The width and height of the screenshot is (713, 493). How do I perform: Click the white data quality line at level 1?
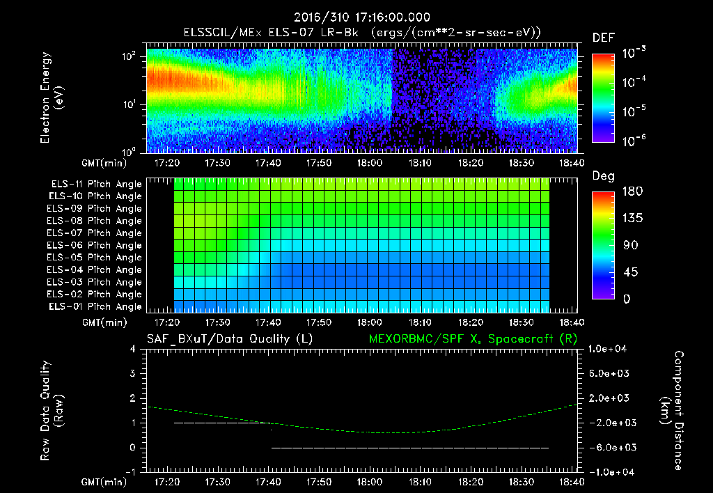[223, 423]
